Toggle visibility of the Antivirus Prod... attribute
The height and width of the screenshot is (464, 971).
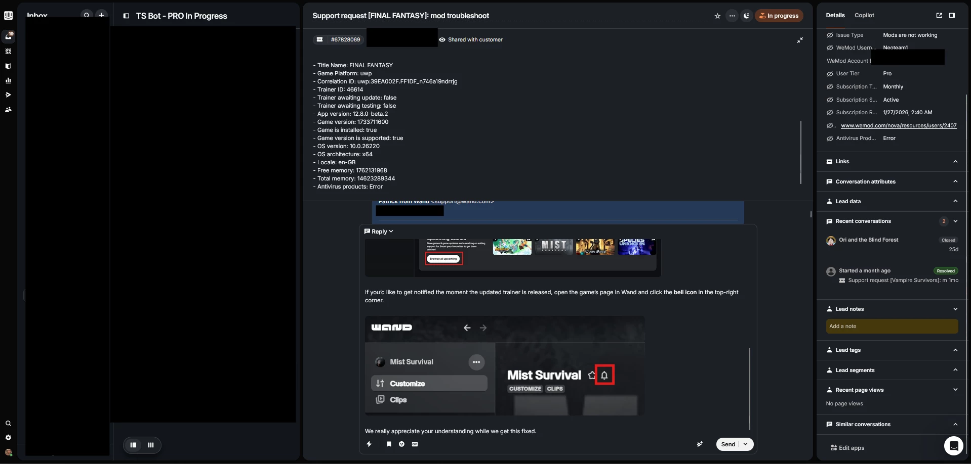click(830, 138)
